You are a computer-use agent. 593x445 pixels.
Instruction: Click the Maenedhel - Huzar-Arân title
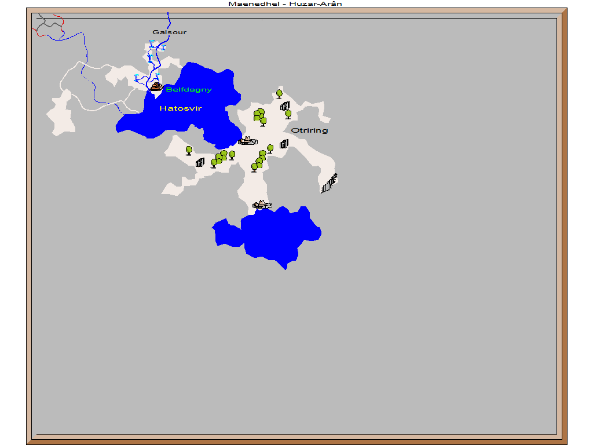click(285, 4)
